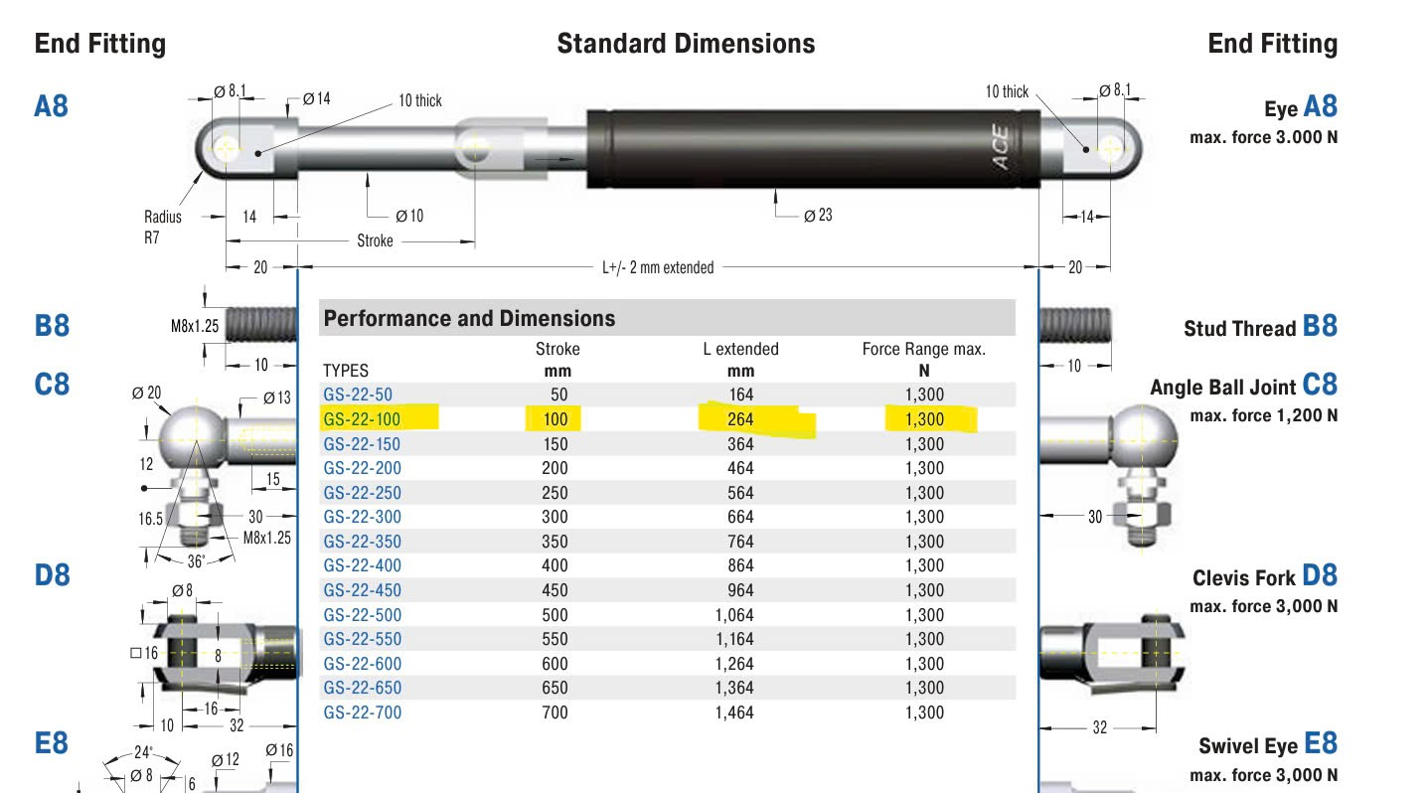Click the 364 L extended cell
Screen dimensions: 1428x793
(740, 443)
